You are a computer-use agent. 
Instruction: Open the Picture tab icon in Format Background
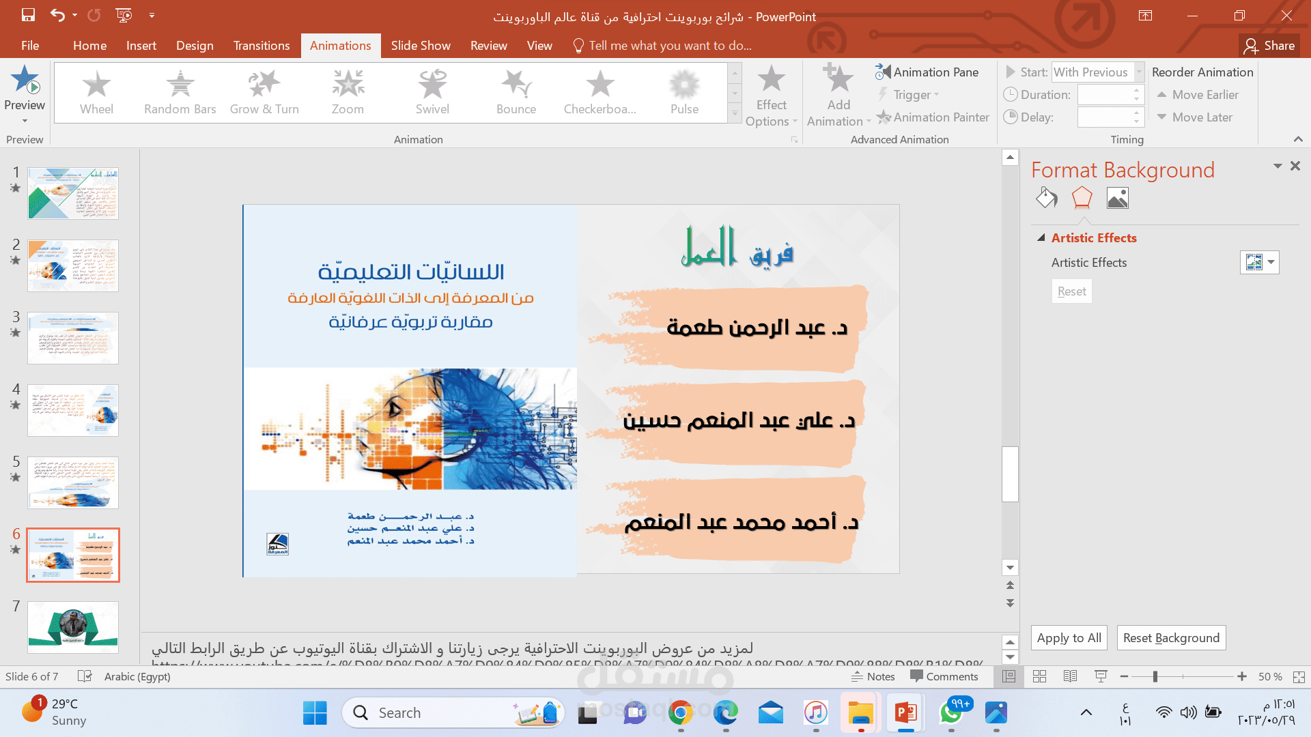(1117, 199)
